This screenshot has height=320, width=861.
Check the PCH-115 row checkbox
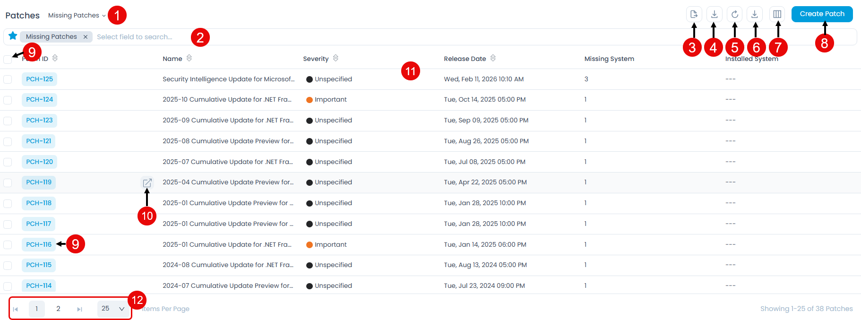(x=8, y=265)
